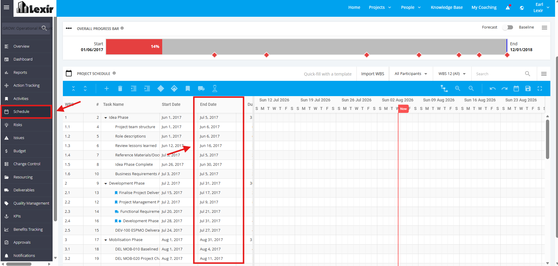Image resolution: width=558 pixels, height=266 pixels.
Task: Open My Coaching from the top navigation
Action: pyautogui.click(x=484, y=7)
